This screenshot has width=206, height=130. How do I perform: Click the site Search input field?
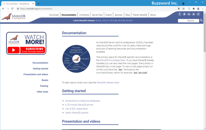(x=188, y=21)
